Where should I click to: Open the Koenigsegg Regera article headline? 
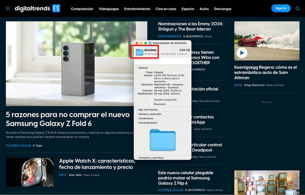click(x=265, y=72)
